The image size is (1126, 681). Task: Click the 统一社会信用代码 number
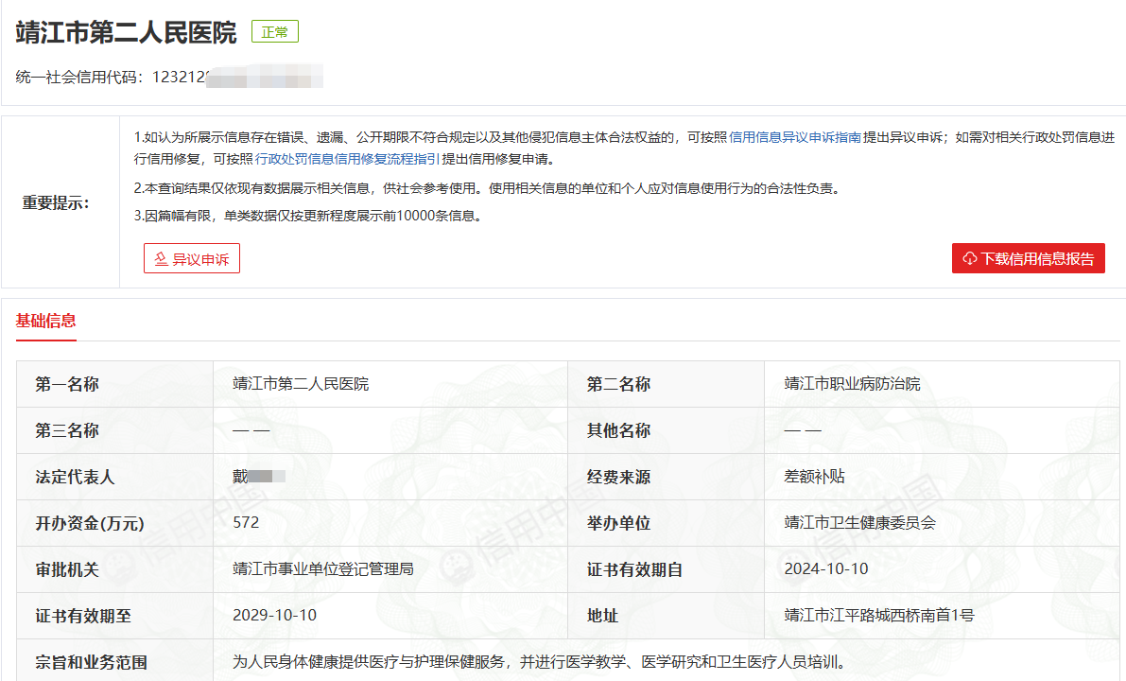coord(236,78)
